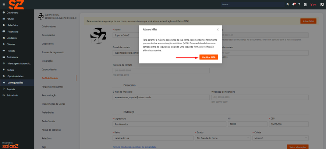Select Formas de pagamento in settings menu
Viewport: 326px width, 149px height.
[53, 52]
